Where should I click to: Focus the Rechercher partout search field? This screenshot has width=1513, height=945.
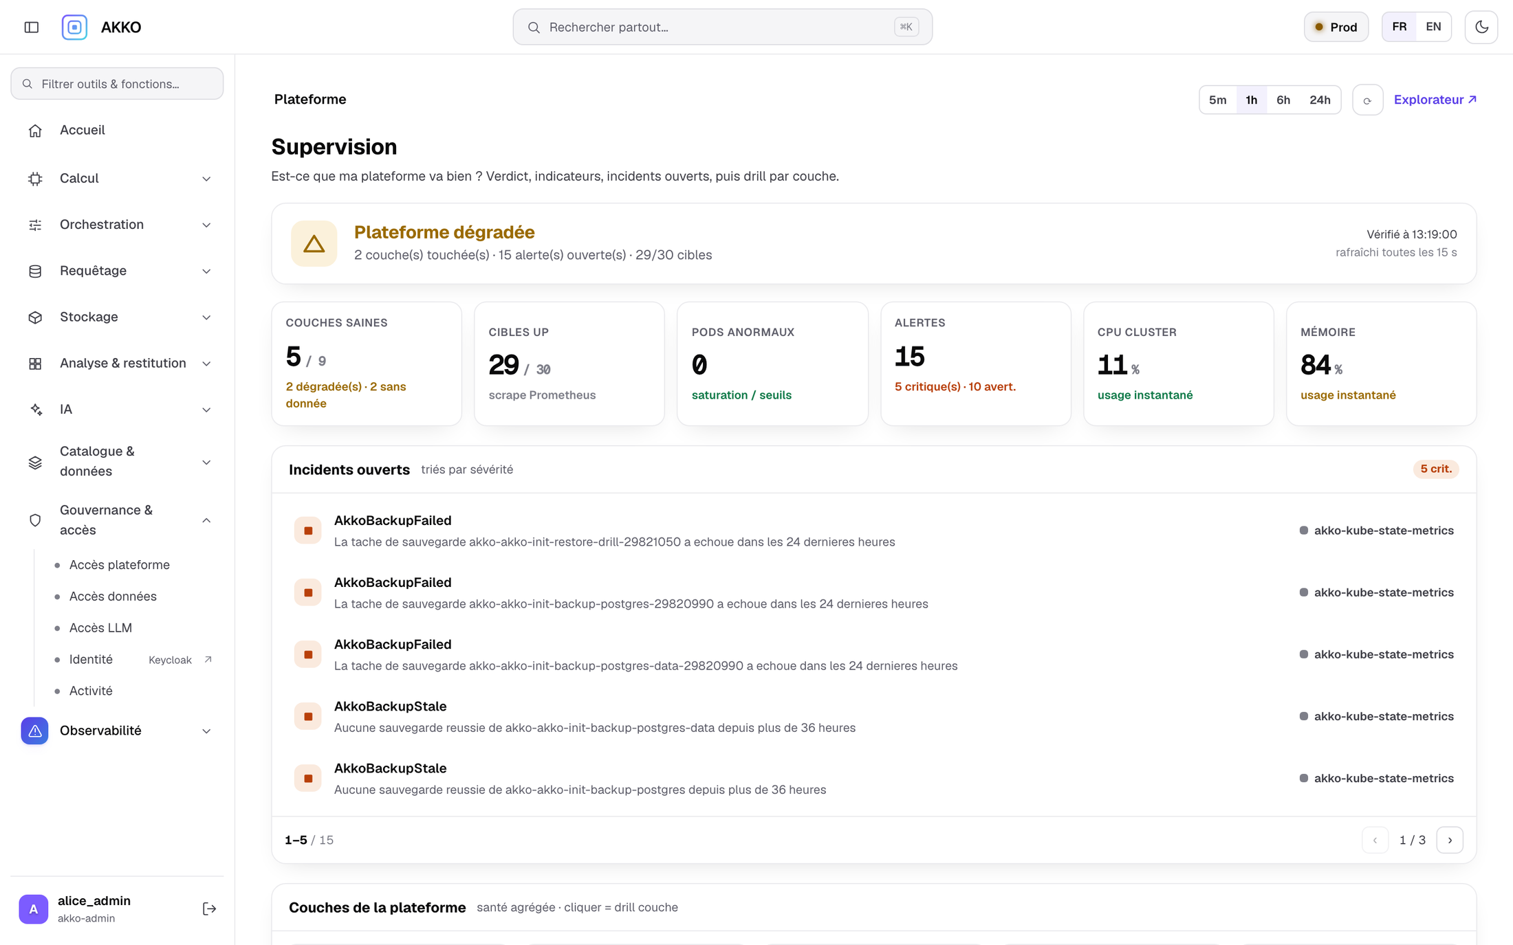(722, 27)
